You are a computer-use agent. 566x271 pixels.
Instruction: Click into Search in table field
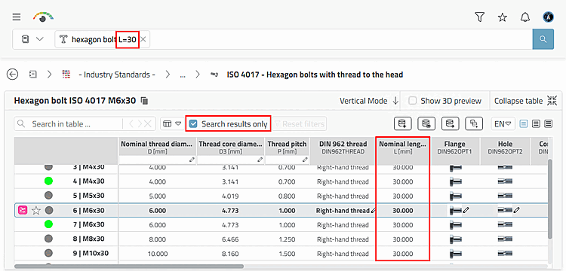75,124
